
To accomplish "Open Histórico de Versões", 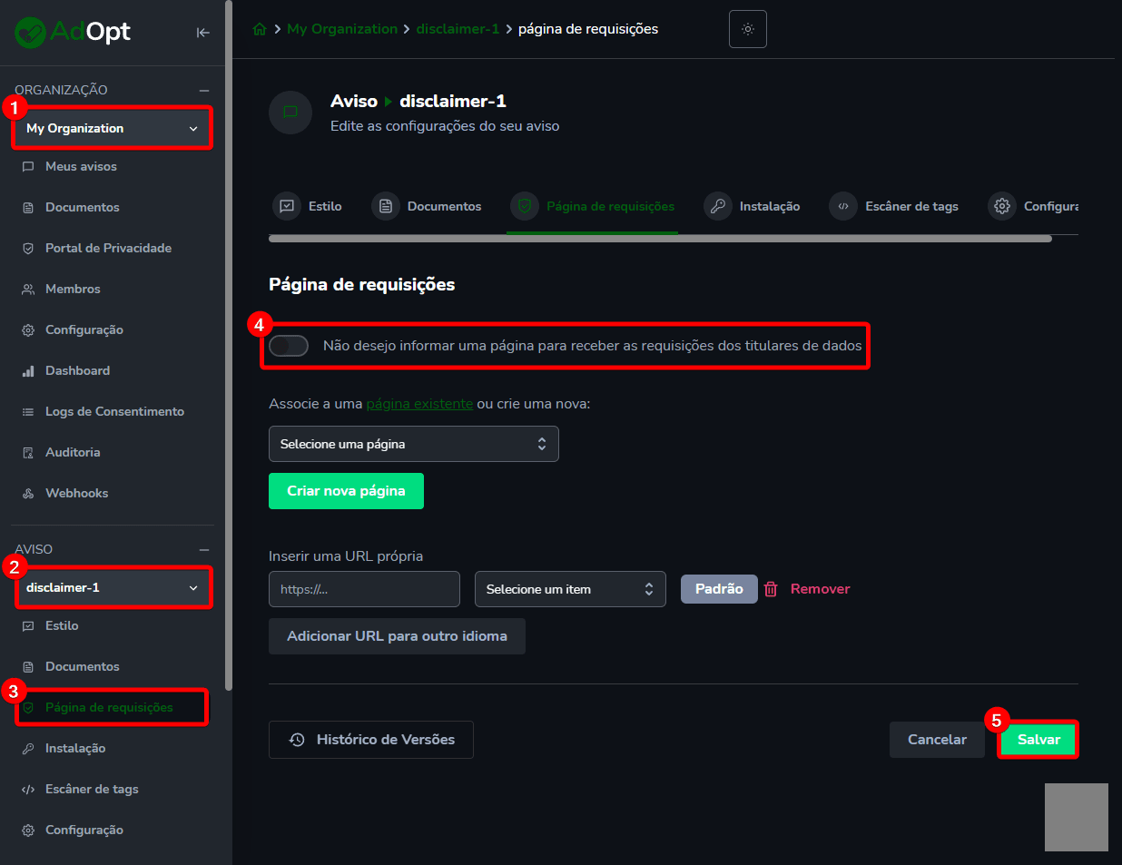I will point(371,740).
